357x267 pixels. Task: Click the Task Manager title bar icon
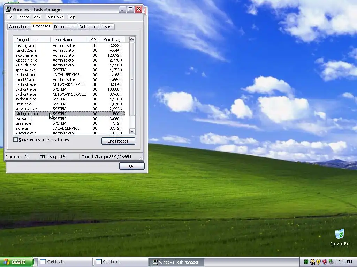8,9
